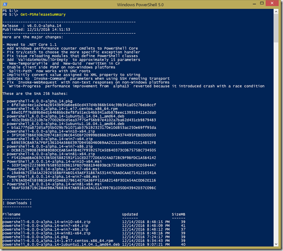Click the Published 12/15/2016 timestamp line
This screenshot has width=283, height=251.
(36, 30)
